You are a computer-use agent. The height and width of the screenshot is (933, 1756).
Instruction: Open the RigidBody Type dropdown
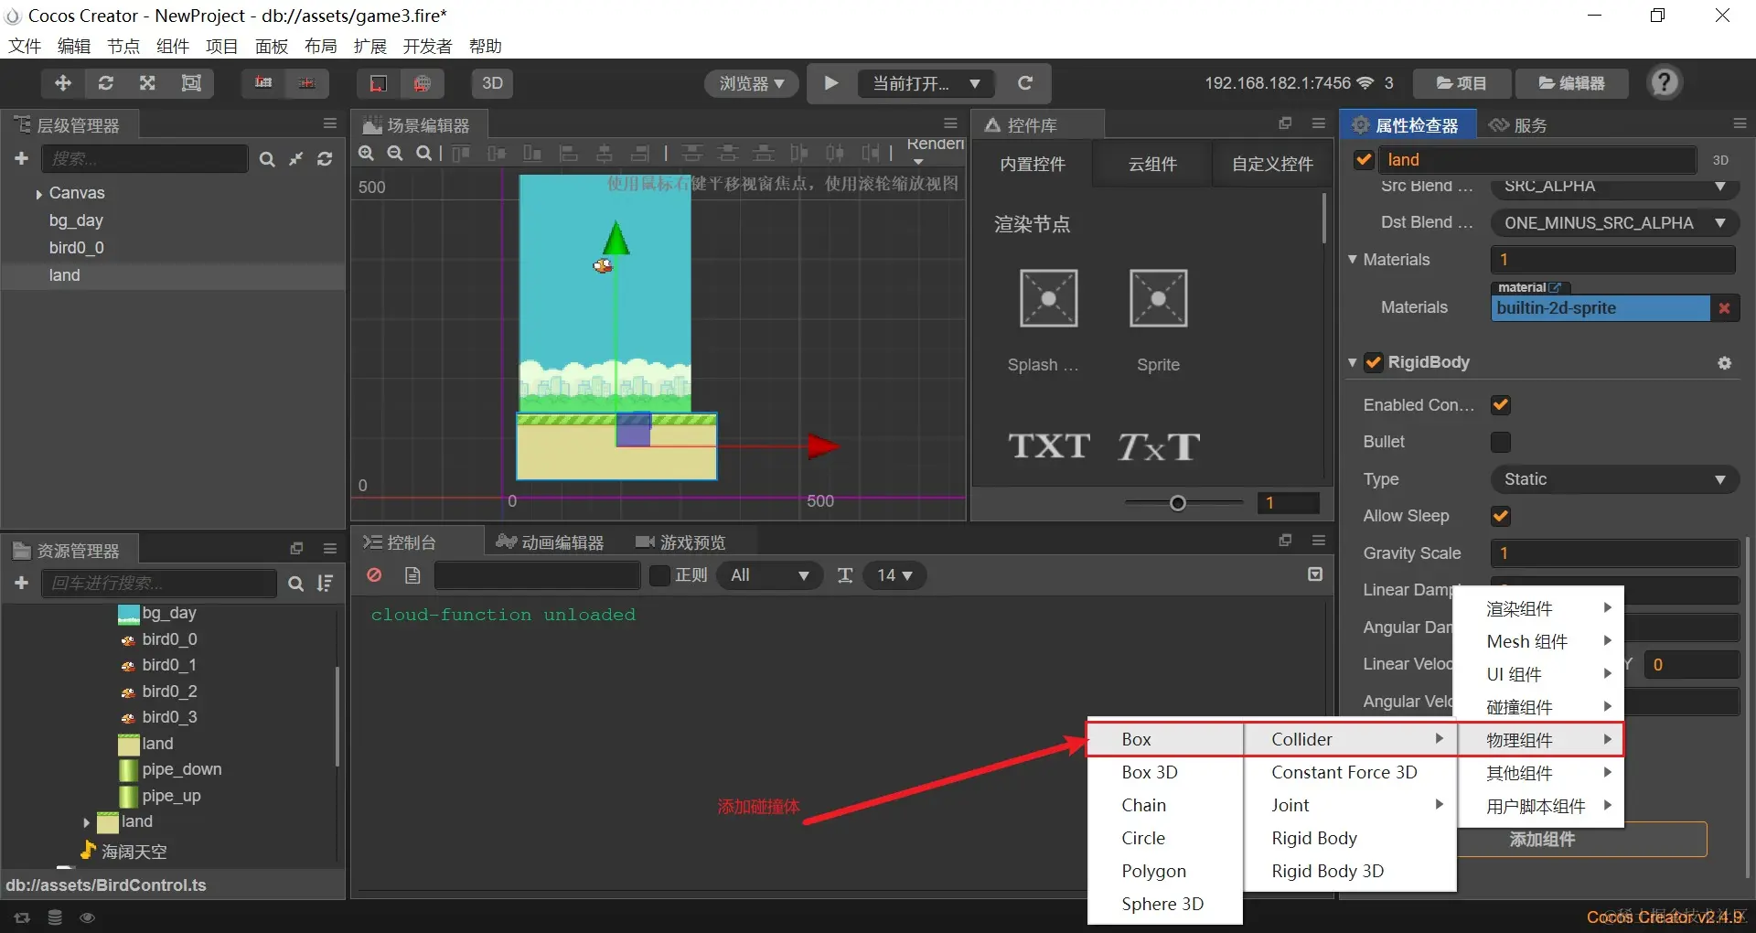[1615, 479]
